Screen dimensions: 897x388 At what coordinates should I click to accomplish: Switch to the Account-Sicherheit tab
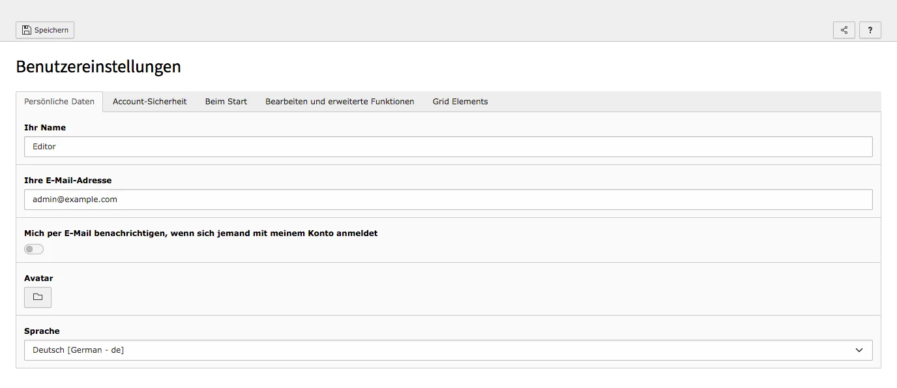point(149,101)
